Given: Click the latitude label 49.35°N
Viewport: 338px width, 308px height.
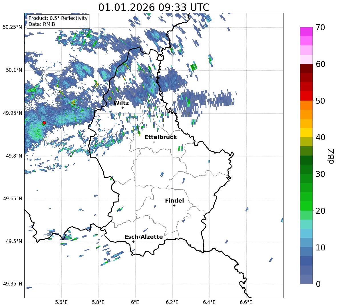Looking at the screenshot, I should [x=13, y=284].
